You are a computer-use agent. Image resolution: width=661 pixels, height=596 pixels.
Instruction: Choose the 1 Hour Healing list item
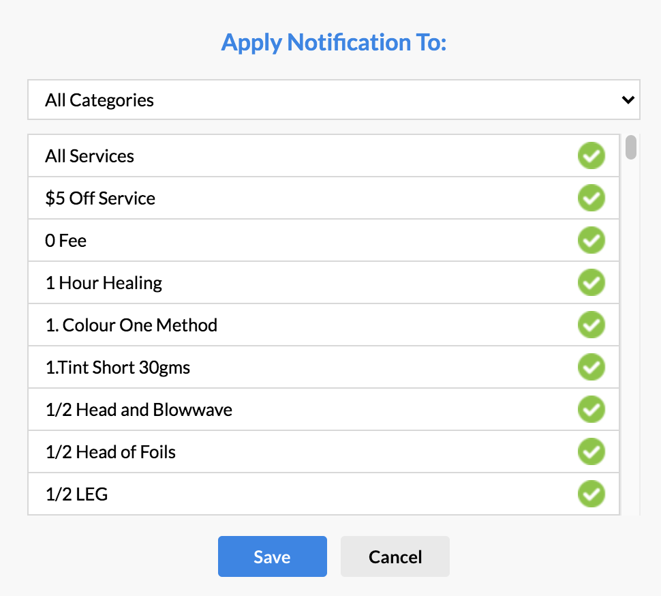(x=104, y=283)
